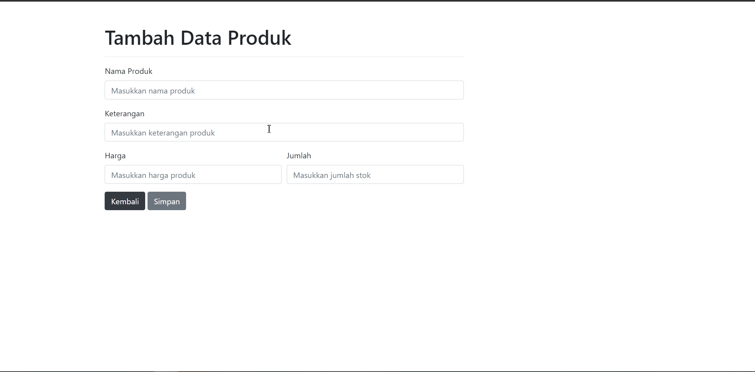Image resolution: width=755 pixels, height=372 pixels.
Task: Click the divider line under the heading
Action: coord(284,55)
